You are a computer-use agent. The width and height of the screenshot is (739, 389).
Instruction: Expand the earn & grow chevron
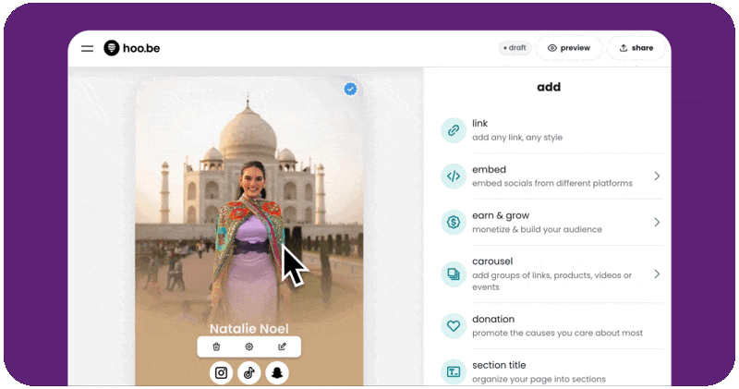657,222
